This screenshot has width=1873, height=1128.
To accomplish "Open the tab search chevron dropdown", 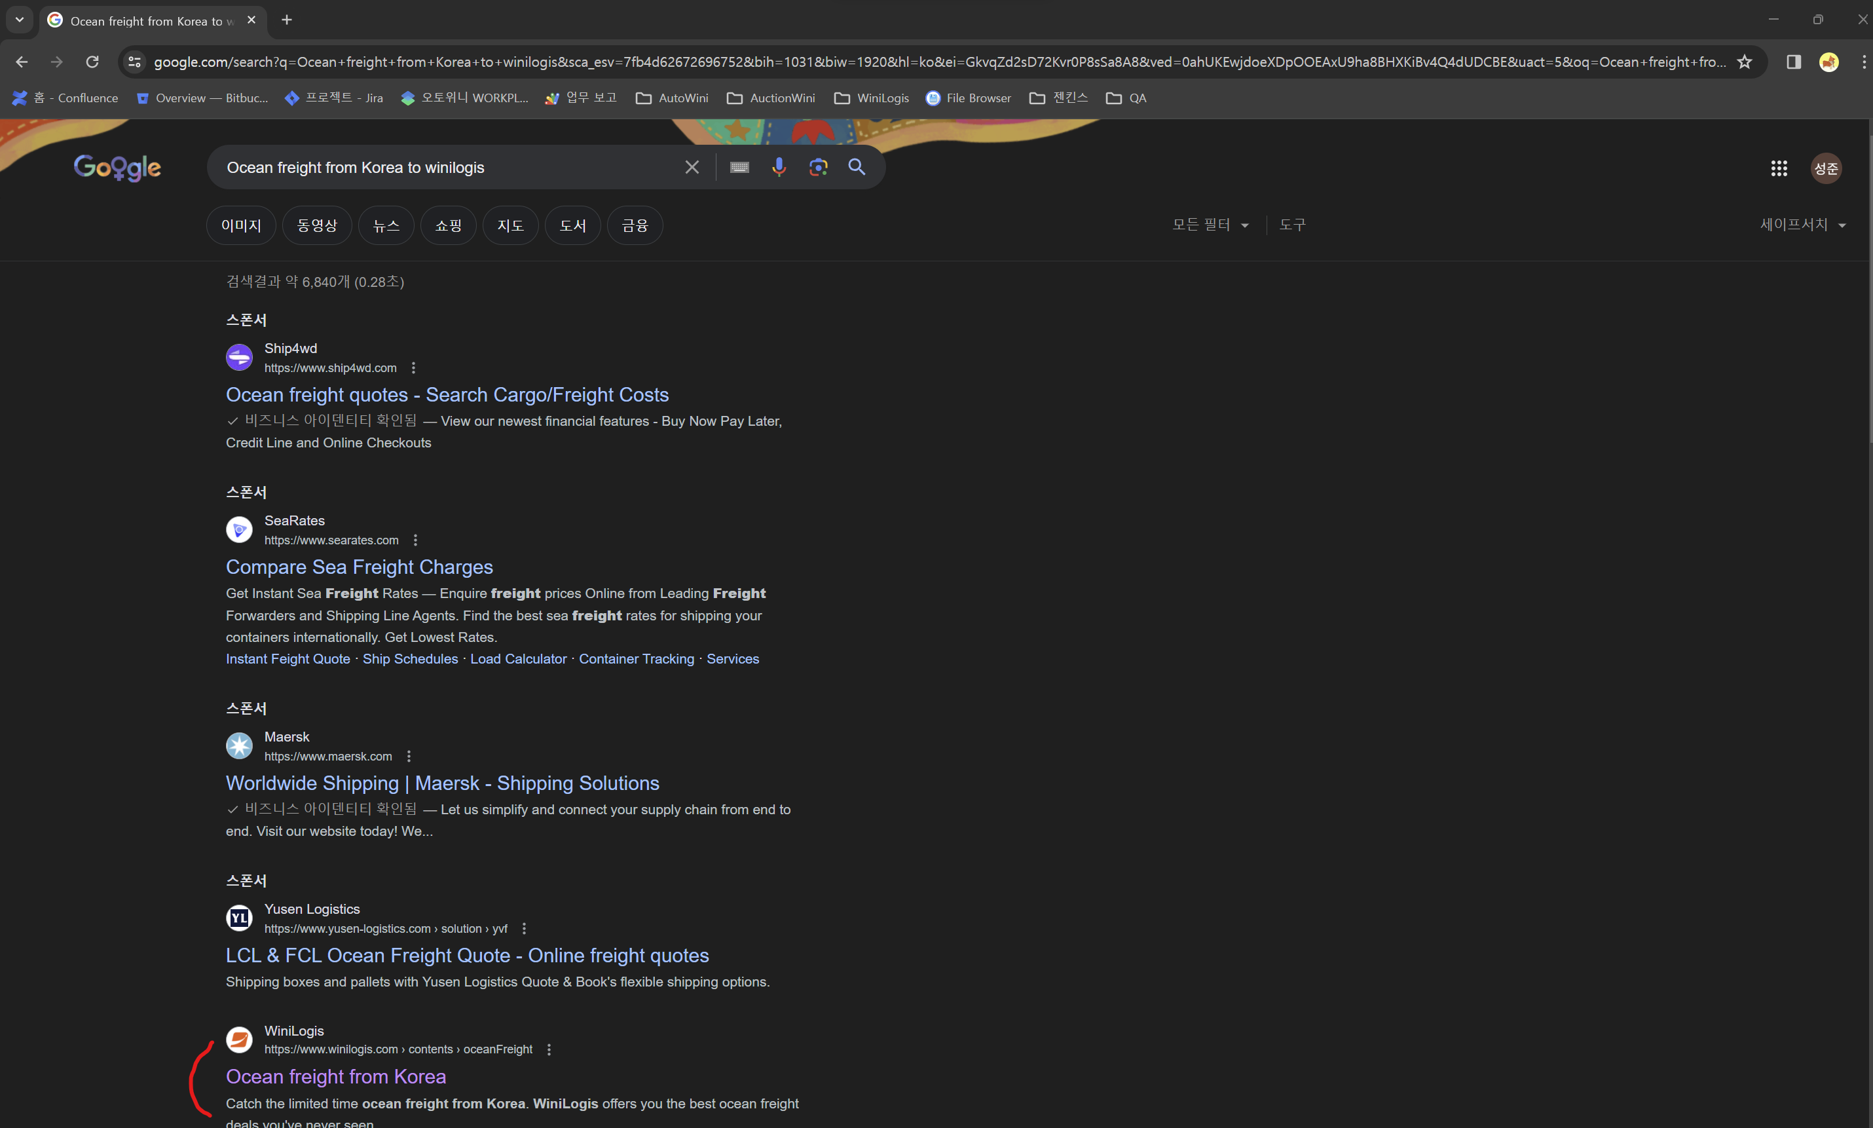I will tap(20, 20).
